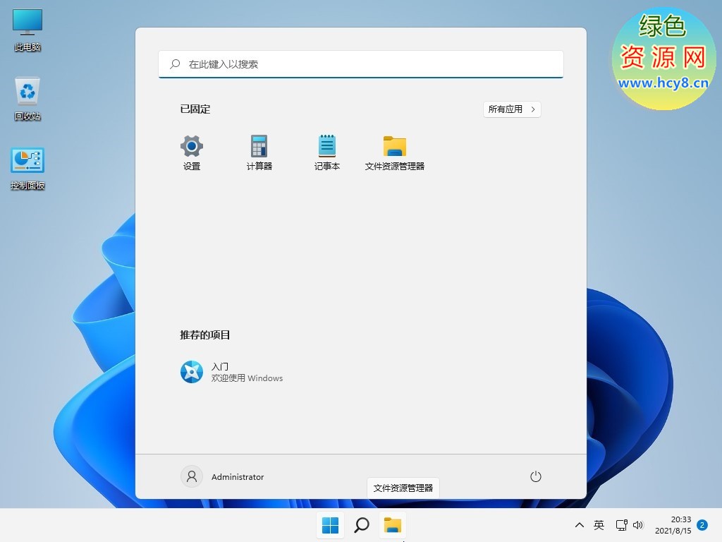Select the 控制面板 Control Panel desktop icon
Screen dimensions: 722x542
coord(27,169)
